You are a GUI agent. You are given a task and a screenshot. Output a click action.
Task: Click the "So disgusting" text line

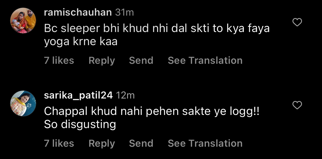point(80,124)
